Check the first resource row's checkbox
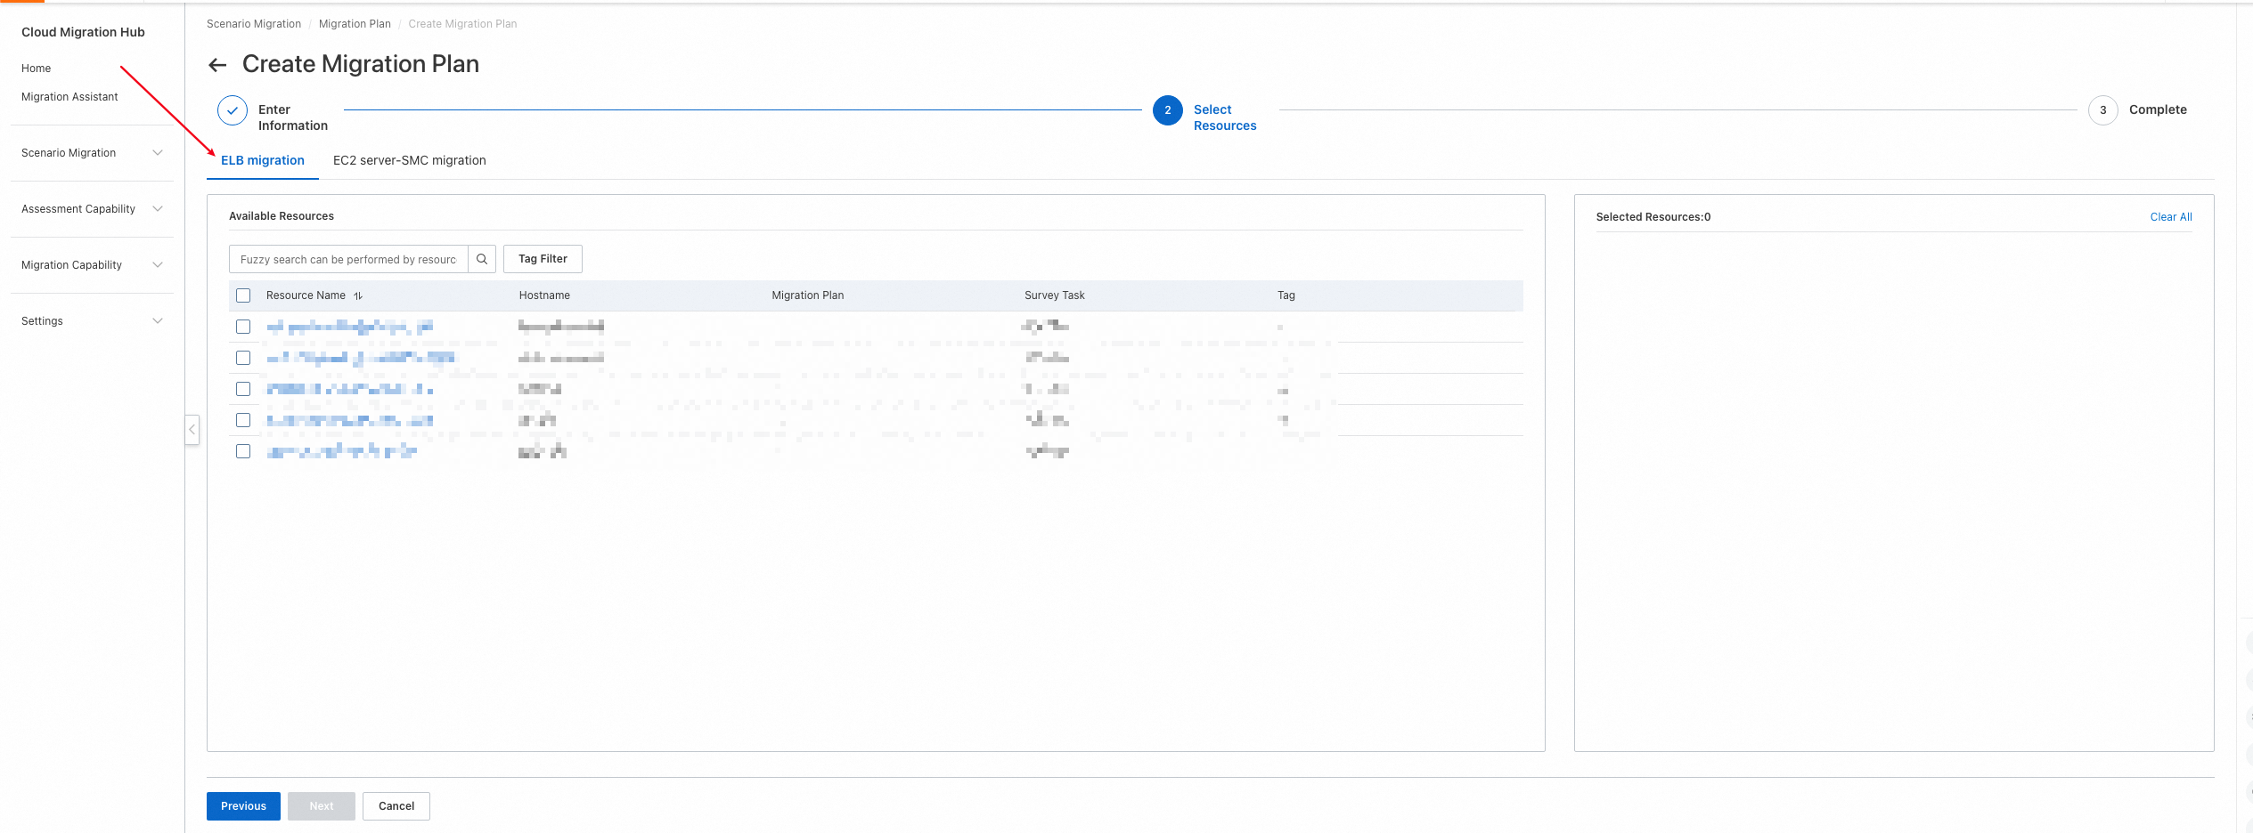The width and height of the screenshot is (2253, 833). (243, 327)
